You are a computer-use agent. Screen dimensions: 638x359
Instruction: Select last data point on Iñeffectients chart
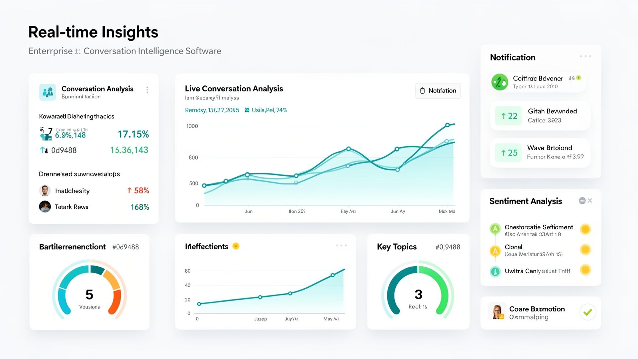333,275
